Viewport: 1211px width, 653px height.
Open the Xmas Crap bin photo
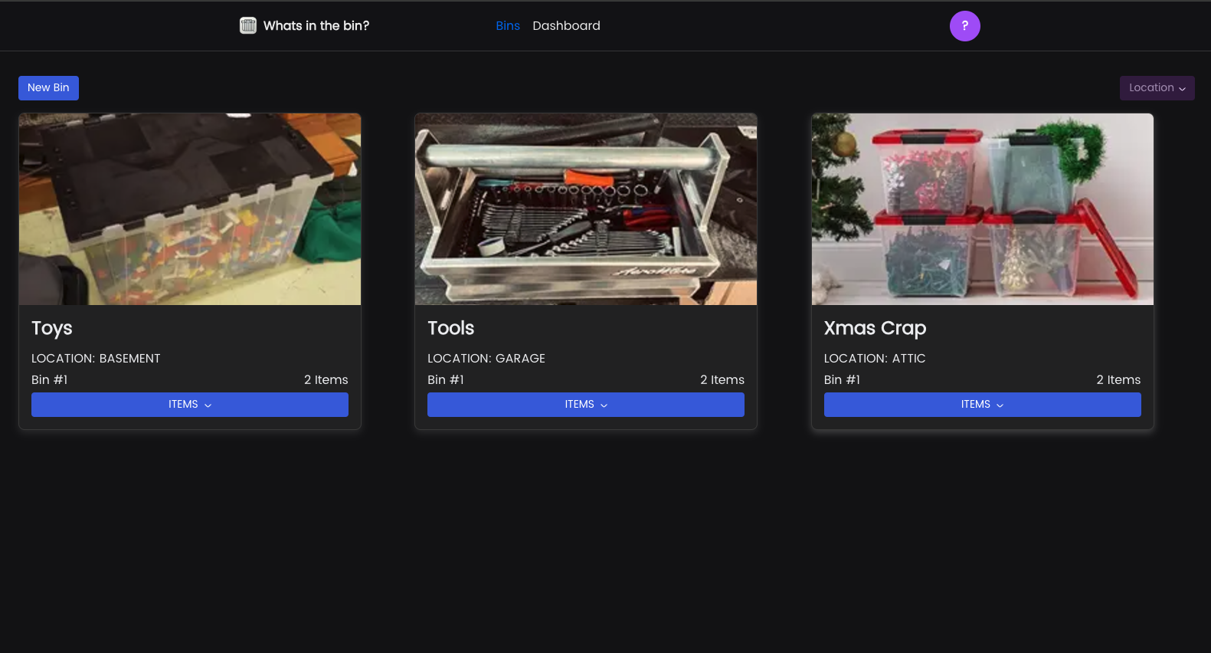pos(982,209)
